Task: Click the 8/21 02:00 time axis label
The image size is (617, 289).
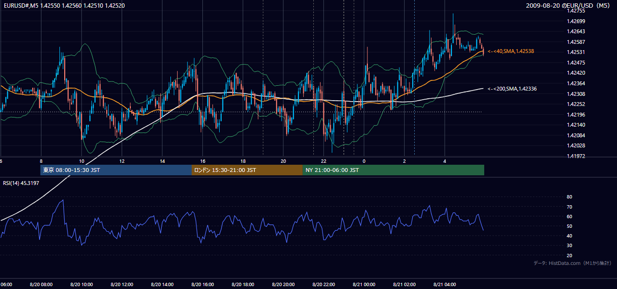Action: coord(405,285)
